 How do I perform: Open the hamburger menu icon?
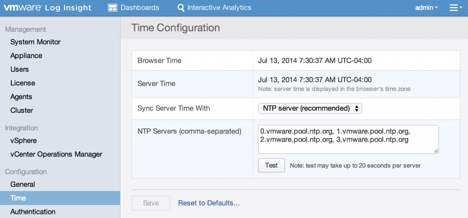[455, 8]
